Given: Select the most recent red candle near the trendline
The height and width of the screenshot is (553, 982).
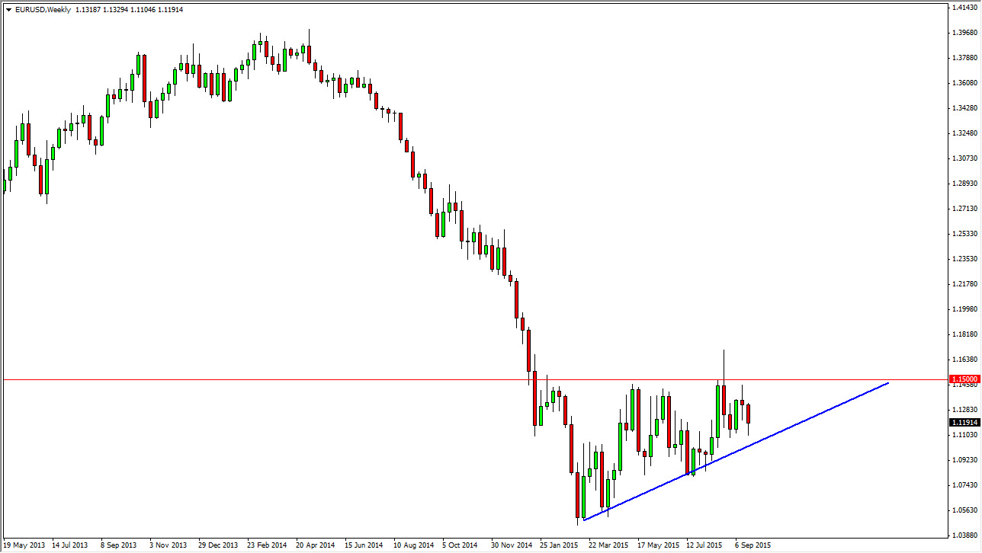Looking at the screenshot, I should [748, 415].
